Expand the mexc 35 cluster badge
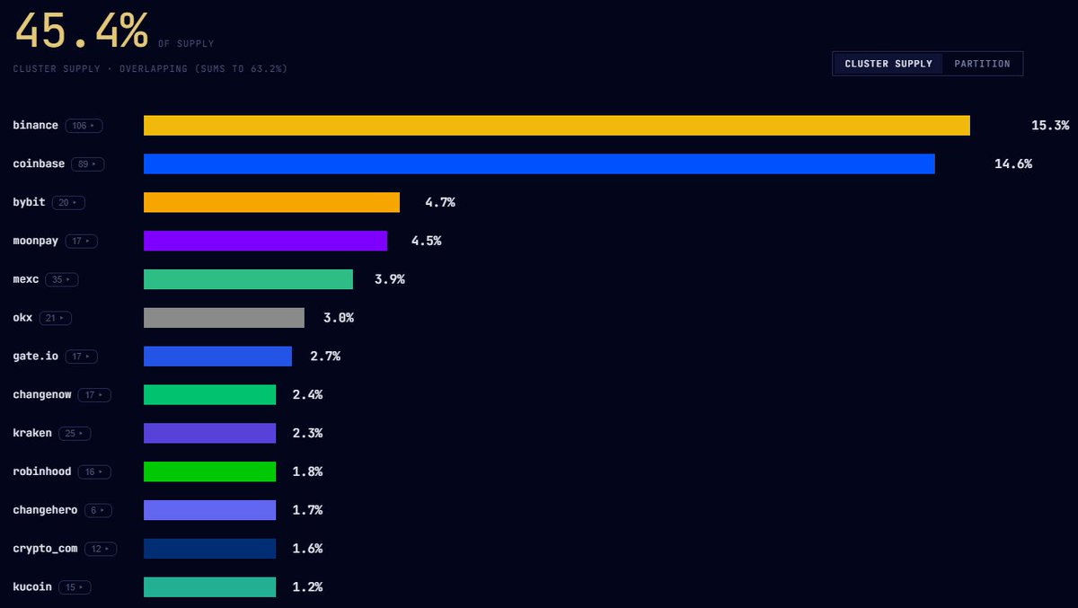This screenshot has width=1078, height=608. click(x=62, y=280)
